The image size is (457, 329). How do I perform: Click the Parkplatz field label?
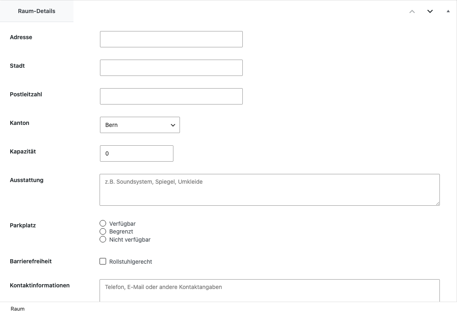pyautogui.click(x=23, y=225)
